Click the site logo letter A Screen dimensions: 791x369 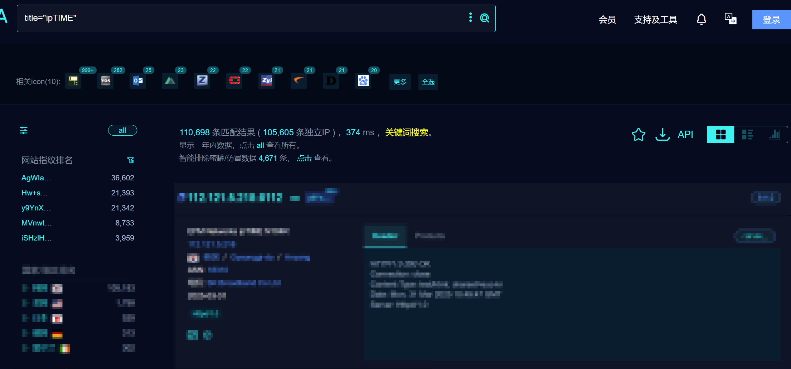pos(4,16)
